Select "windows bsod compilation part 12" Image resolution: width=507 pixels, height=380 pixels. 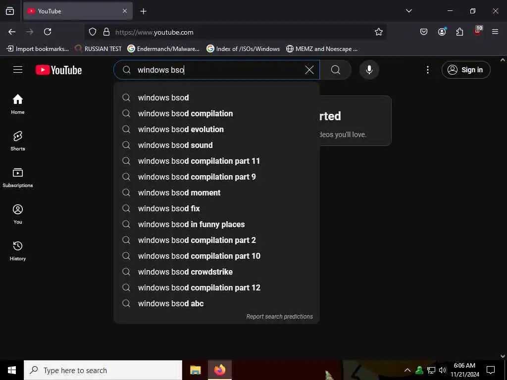217,287
